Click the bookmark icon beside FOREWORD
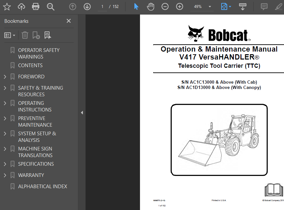Image resolution: width=284 pixels, height=210 pixels. pyautogui.click(x=13, y=76)
